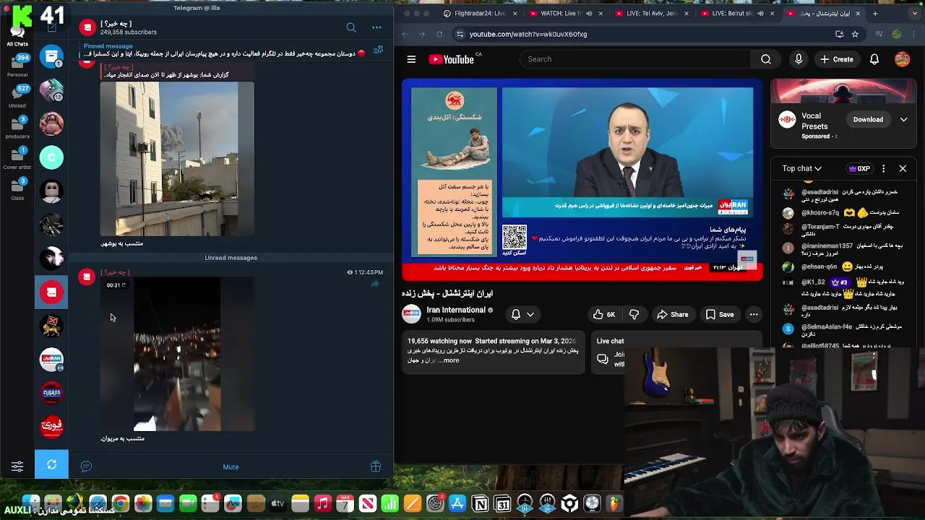This screenshot has width=925, height=520.
Task: Open FL Studio from the dock
Action: [x=614, y=503]
